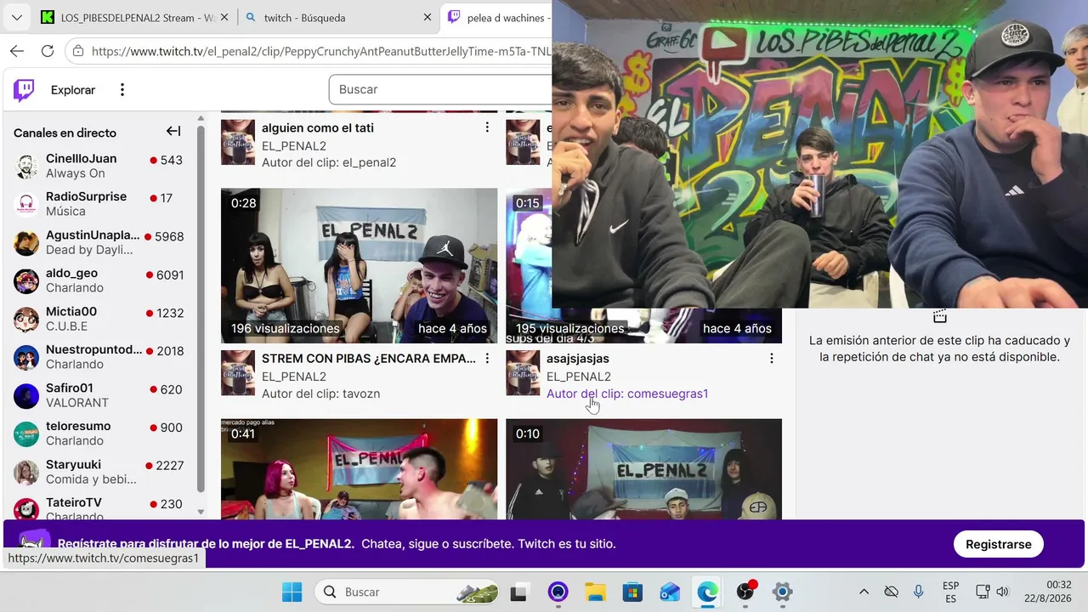Open clip title 'STREM CON PIBAS ¿ENCARA EMPA...'

pyautogui.click(x=369, y=359)
